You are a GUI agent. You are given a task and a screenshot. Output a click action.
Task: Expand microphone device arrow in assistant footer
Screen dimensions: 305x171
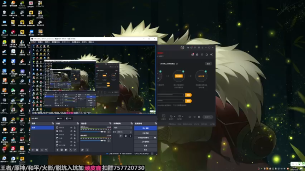click(174, 117)
